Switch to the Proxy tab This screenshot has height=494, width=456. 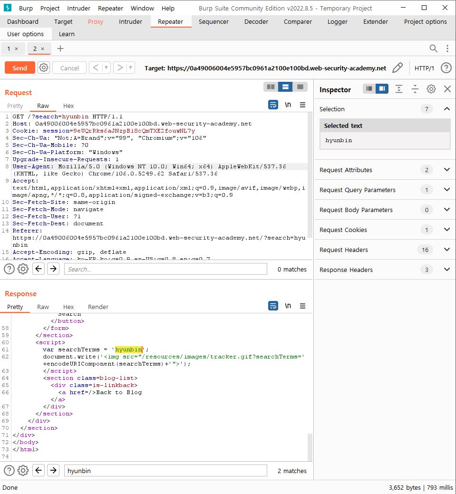pyautogui.click(x=96, y=21)
